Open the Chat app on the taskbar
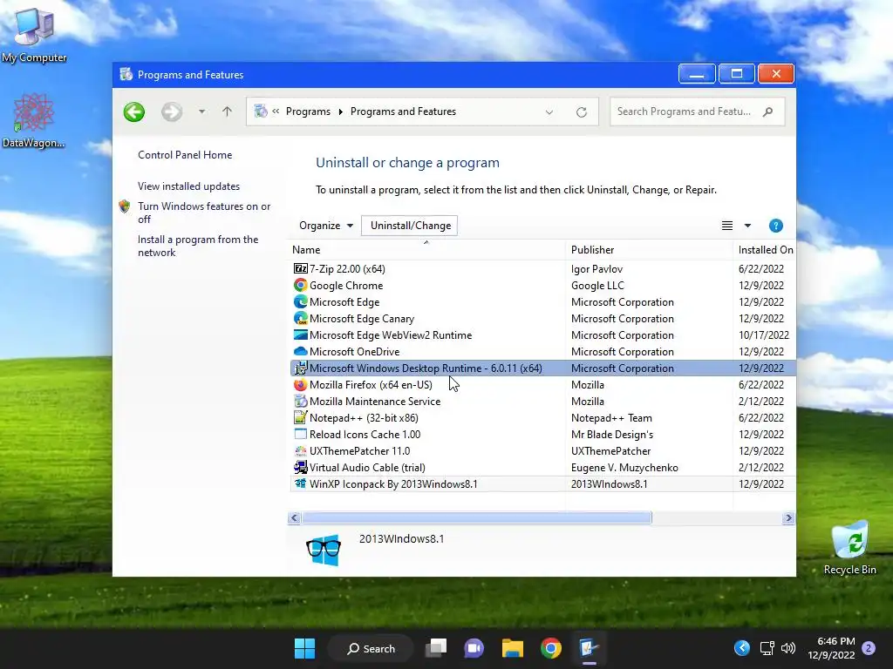 tap(474, 648)
